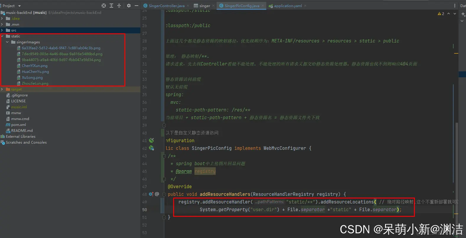The image size is (466, 238).
Task: Select .gitignore file
Action: tap(19, 95)
